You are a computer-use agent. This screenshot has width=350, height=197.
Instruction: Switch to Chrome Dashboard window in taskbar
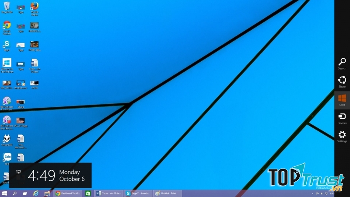(68, 193)
